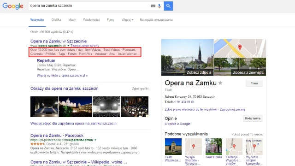
Task: Open Teatr Polski related thumbnail
Action: (x=214, y=147)
